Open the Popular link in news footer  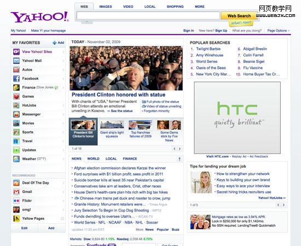163,230
